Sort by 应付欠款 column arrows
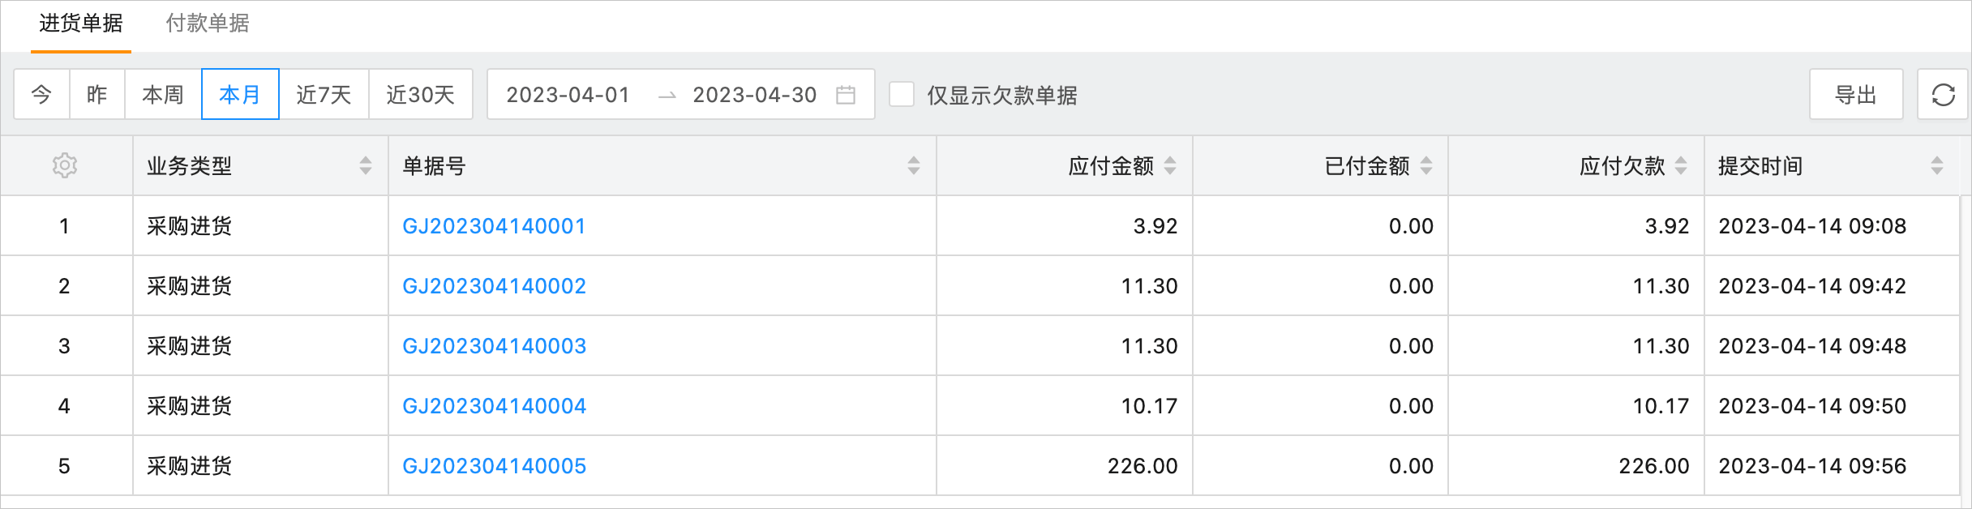Screen dimensions: 1972x509 pos(1681,165)
